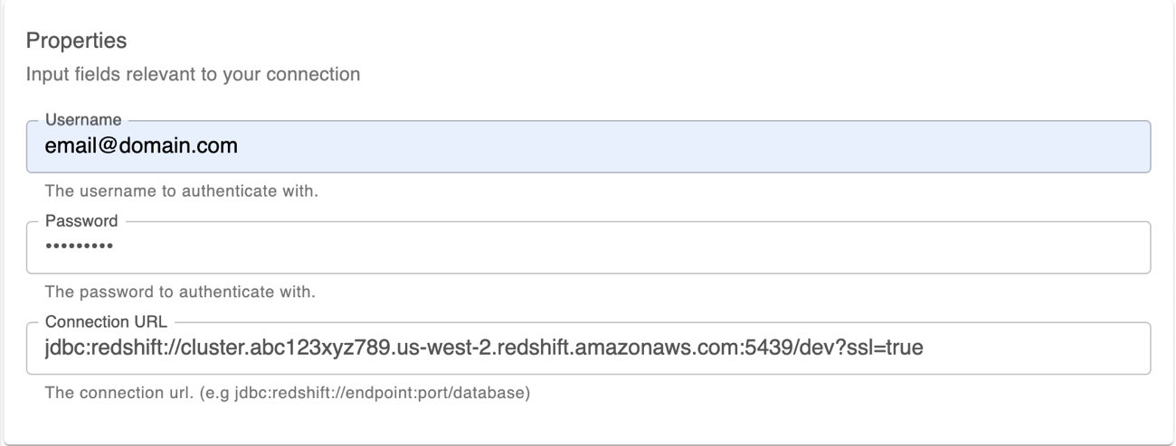Screen dimensions: 1176x446
Task: Click the "Properties" section heading
Action: pos(76,41)
